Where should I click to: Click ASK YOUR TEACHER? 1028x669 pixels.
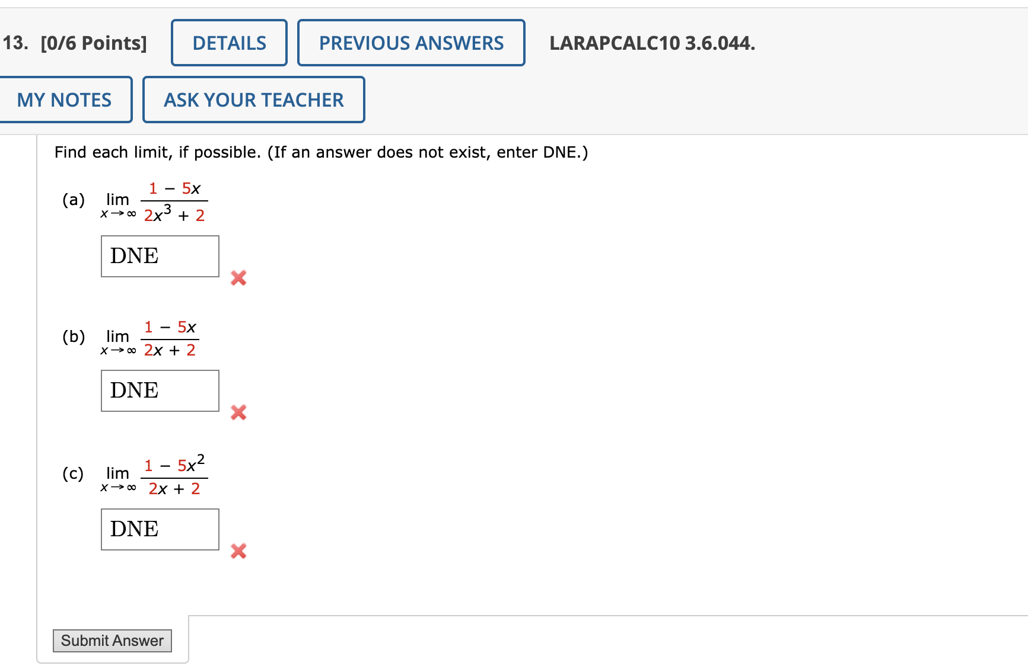[x=253, y=100]
